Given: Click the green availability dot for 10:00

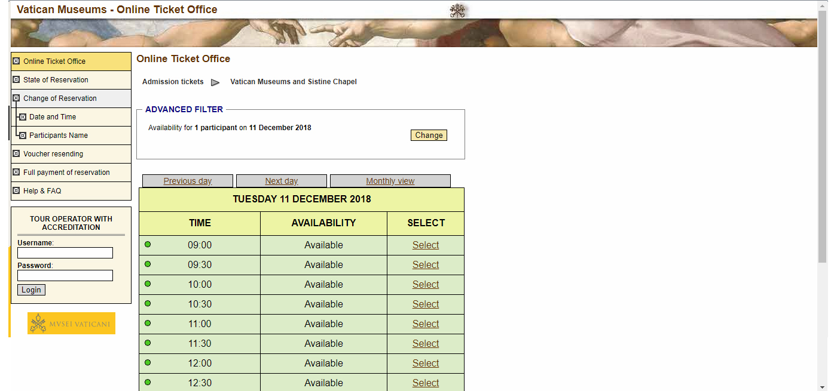Looking at the screenshot, I should click(148, 284).
